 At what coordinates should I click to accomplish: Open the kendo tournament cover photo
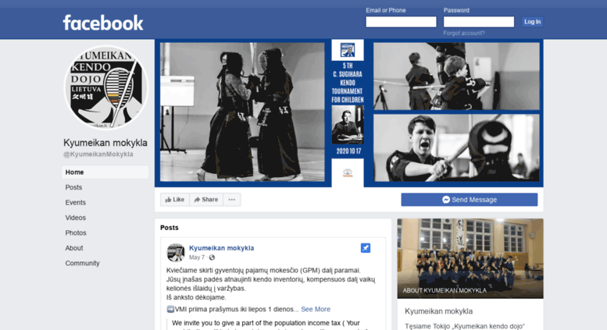[348, 113]
